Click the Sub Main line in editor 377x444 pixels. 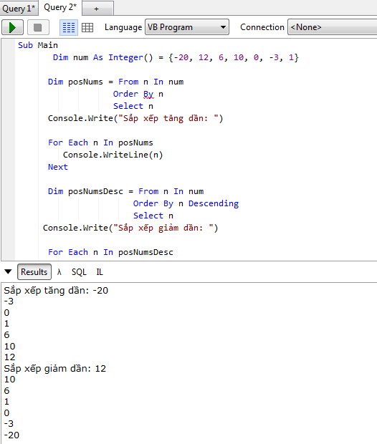(38, 45)
